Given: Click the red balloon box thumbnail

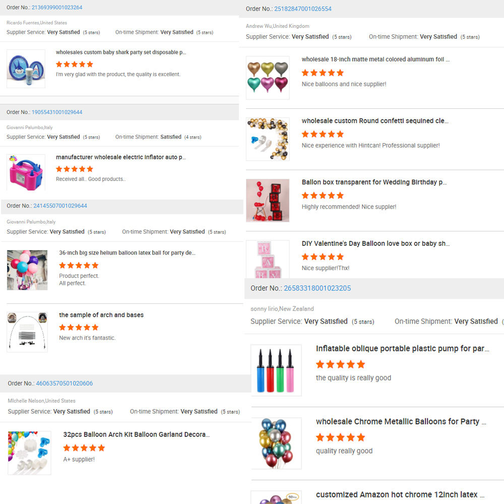Looking at the screenshot, I should (268, 201).
